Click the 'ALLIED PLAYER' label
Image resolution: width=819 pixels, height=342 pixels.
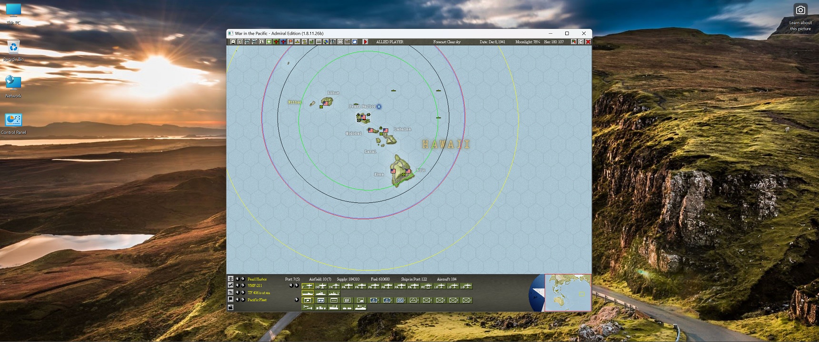click(390, 42)
